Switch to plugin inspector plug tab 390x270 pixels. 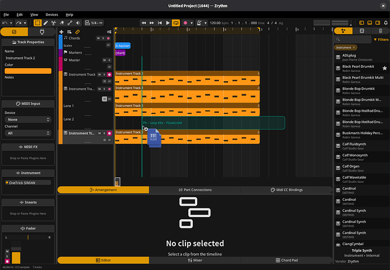[x=42, y=32]
